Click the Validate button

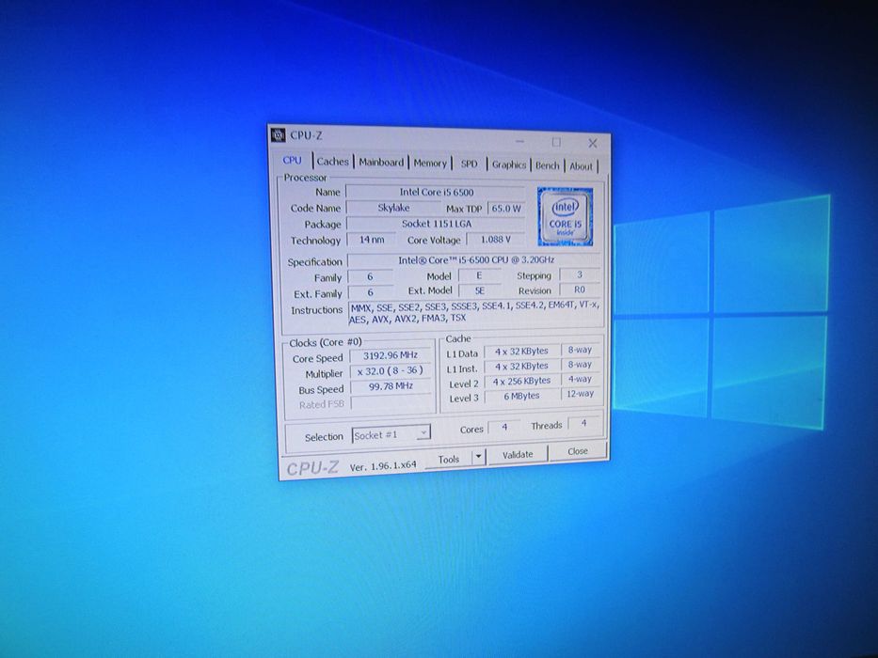tap(518, 454)
